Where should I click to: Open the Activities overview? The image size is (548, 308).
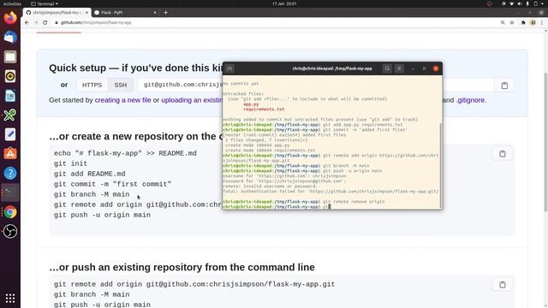pos(12,3)
